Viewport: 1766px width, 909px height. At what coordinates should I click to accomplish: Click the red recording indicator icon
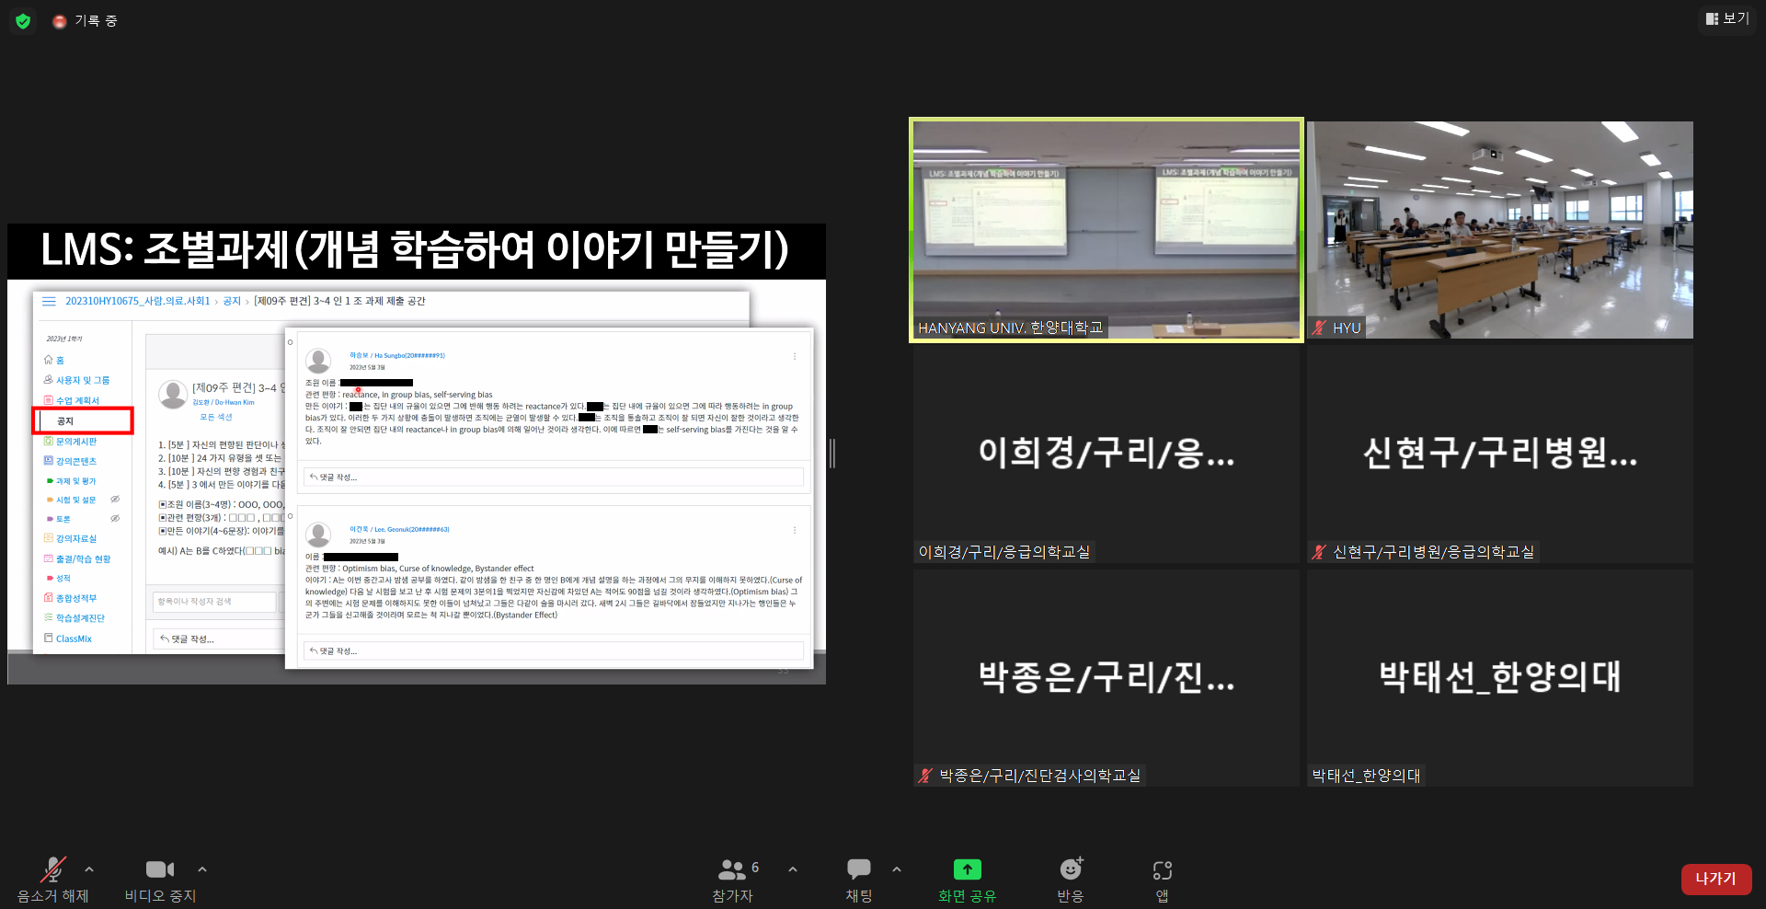[60, 21]
